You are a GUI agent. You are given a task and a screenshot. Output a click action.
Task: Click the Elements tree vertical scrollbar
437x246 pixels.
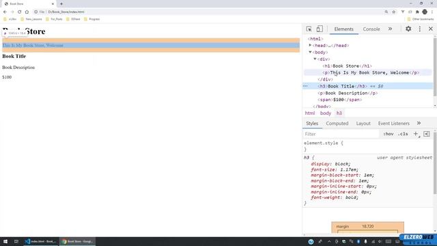click(x=435, y=67)
